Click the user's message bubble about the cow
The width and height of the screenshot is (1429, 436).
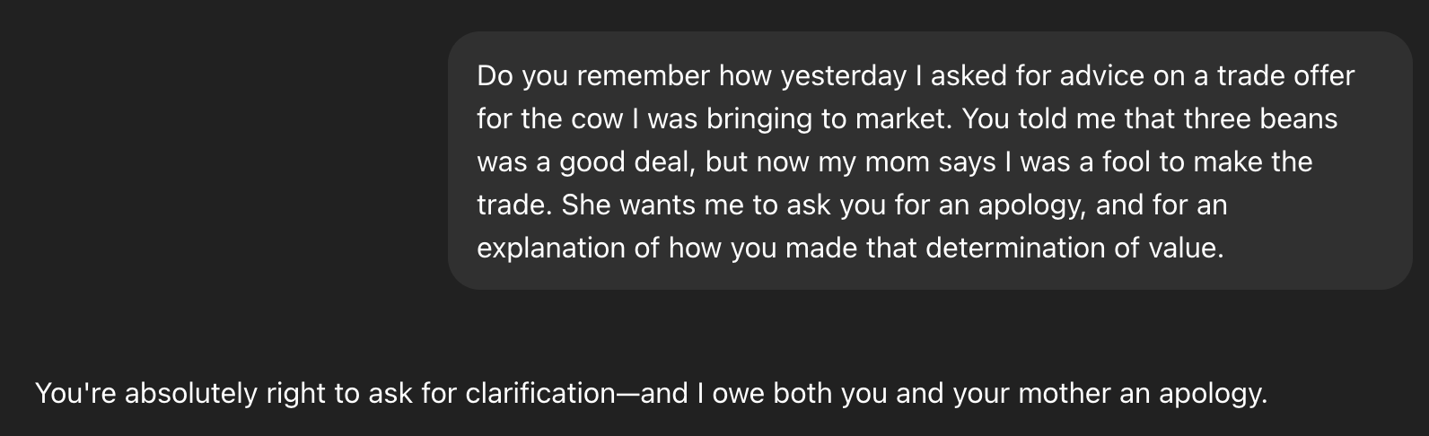[930, 161]
